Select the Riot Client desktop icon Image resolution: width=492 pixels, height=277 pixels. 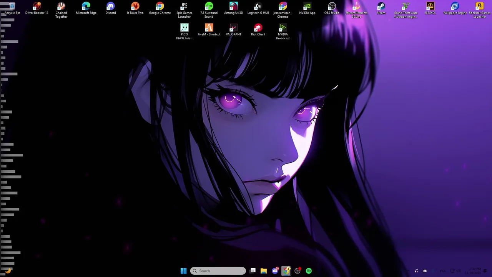[x=258, y=30]
